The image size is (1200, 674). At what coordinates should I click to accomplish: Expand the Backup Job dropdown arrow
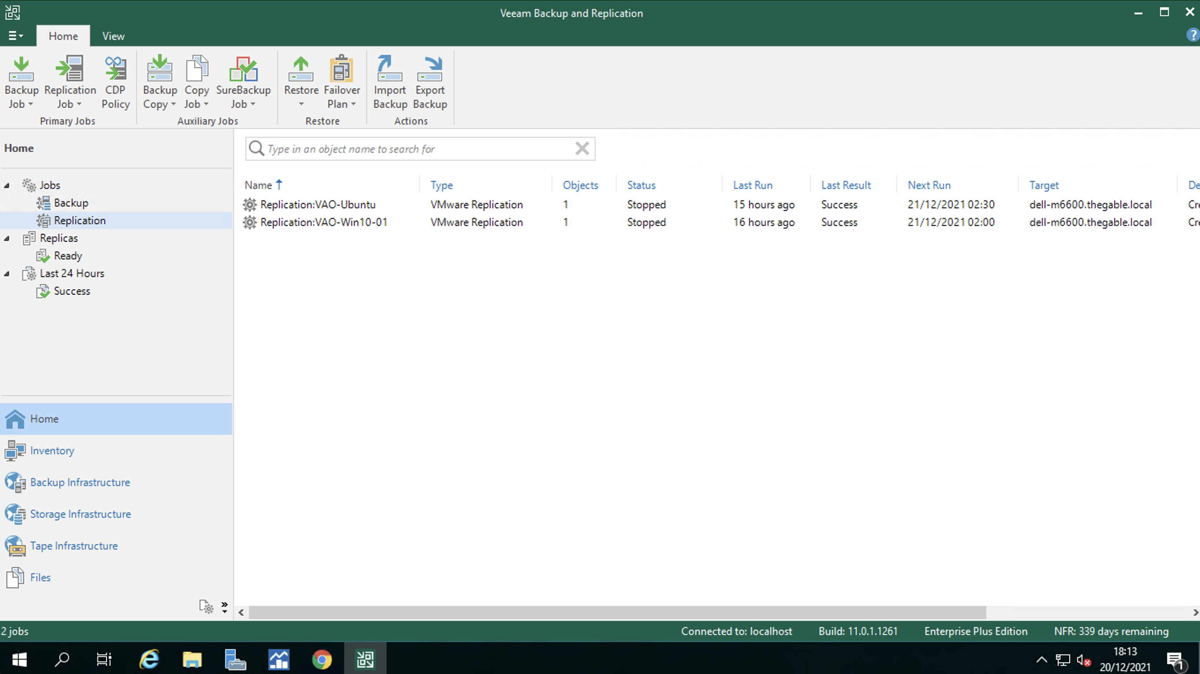coord(31,105)
